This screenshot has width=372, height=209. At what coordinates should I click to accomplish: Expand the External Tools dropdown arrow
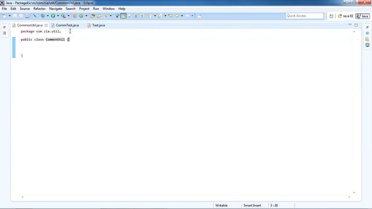point(69,16)
